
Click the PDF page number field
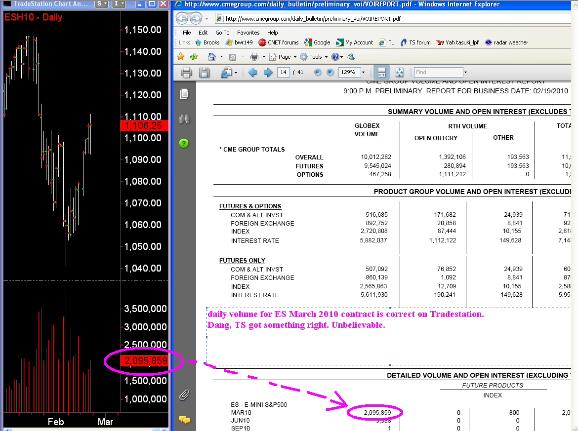click(283, 72)
